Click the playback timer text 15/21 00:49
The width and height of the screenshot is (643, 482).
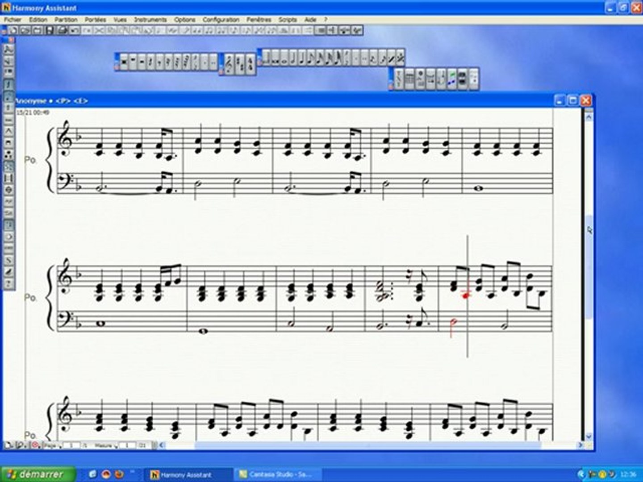pyautogui.click(x=32, y=113)
